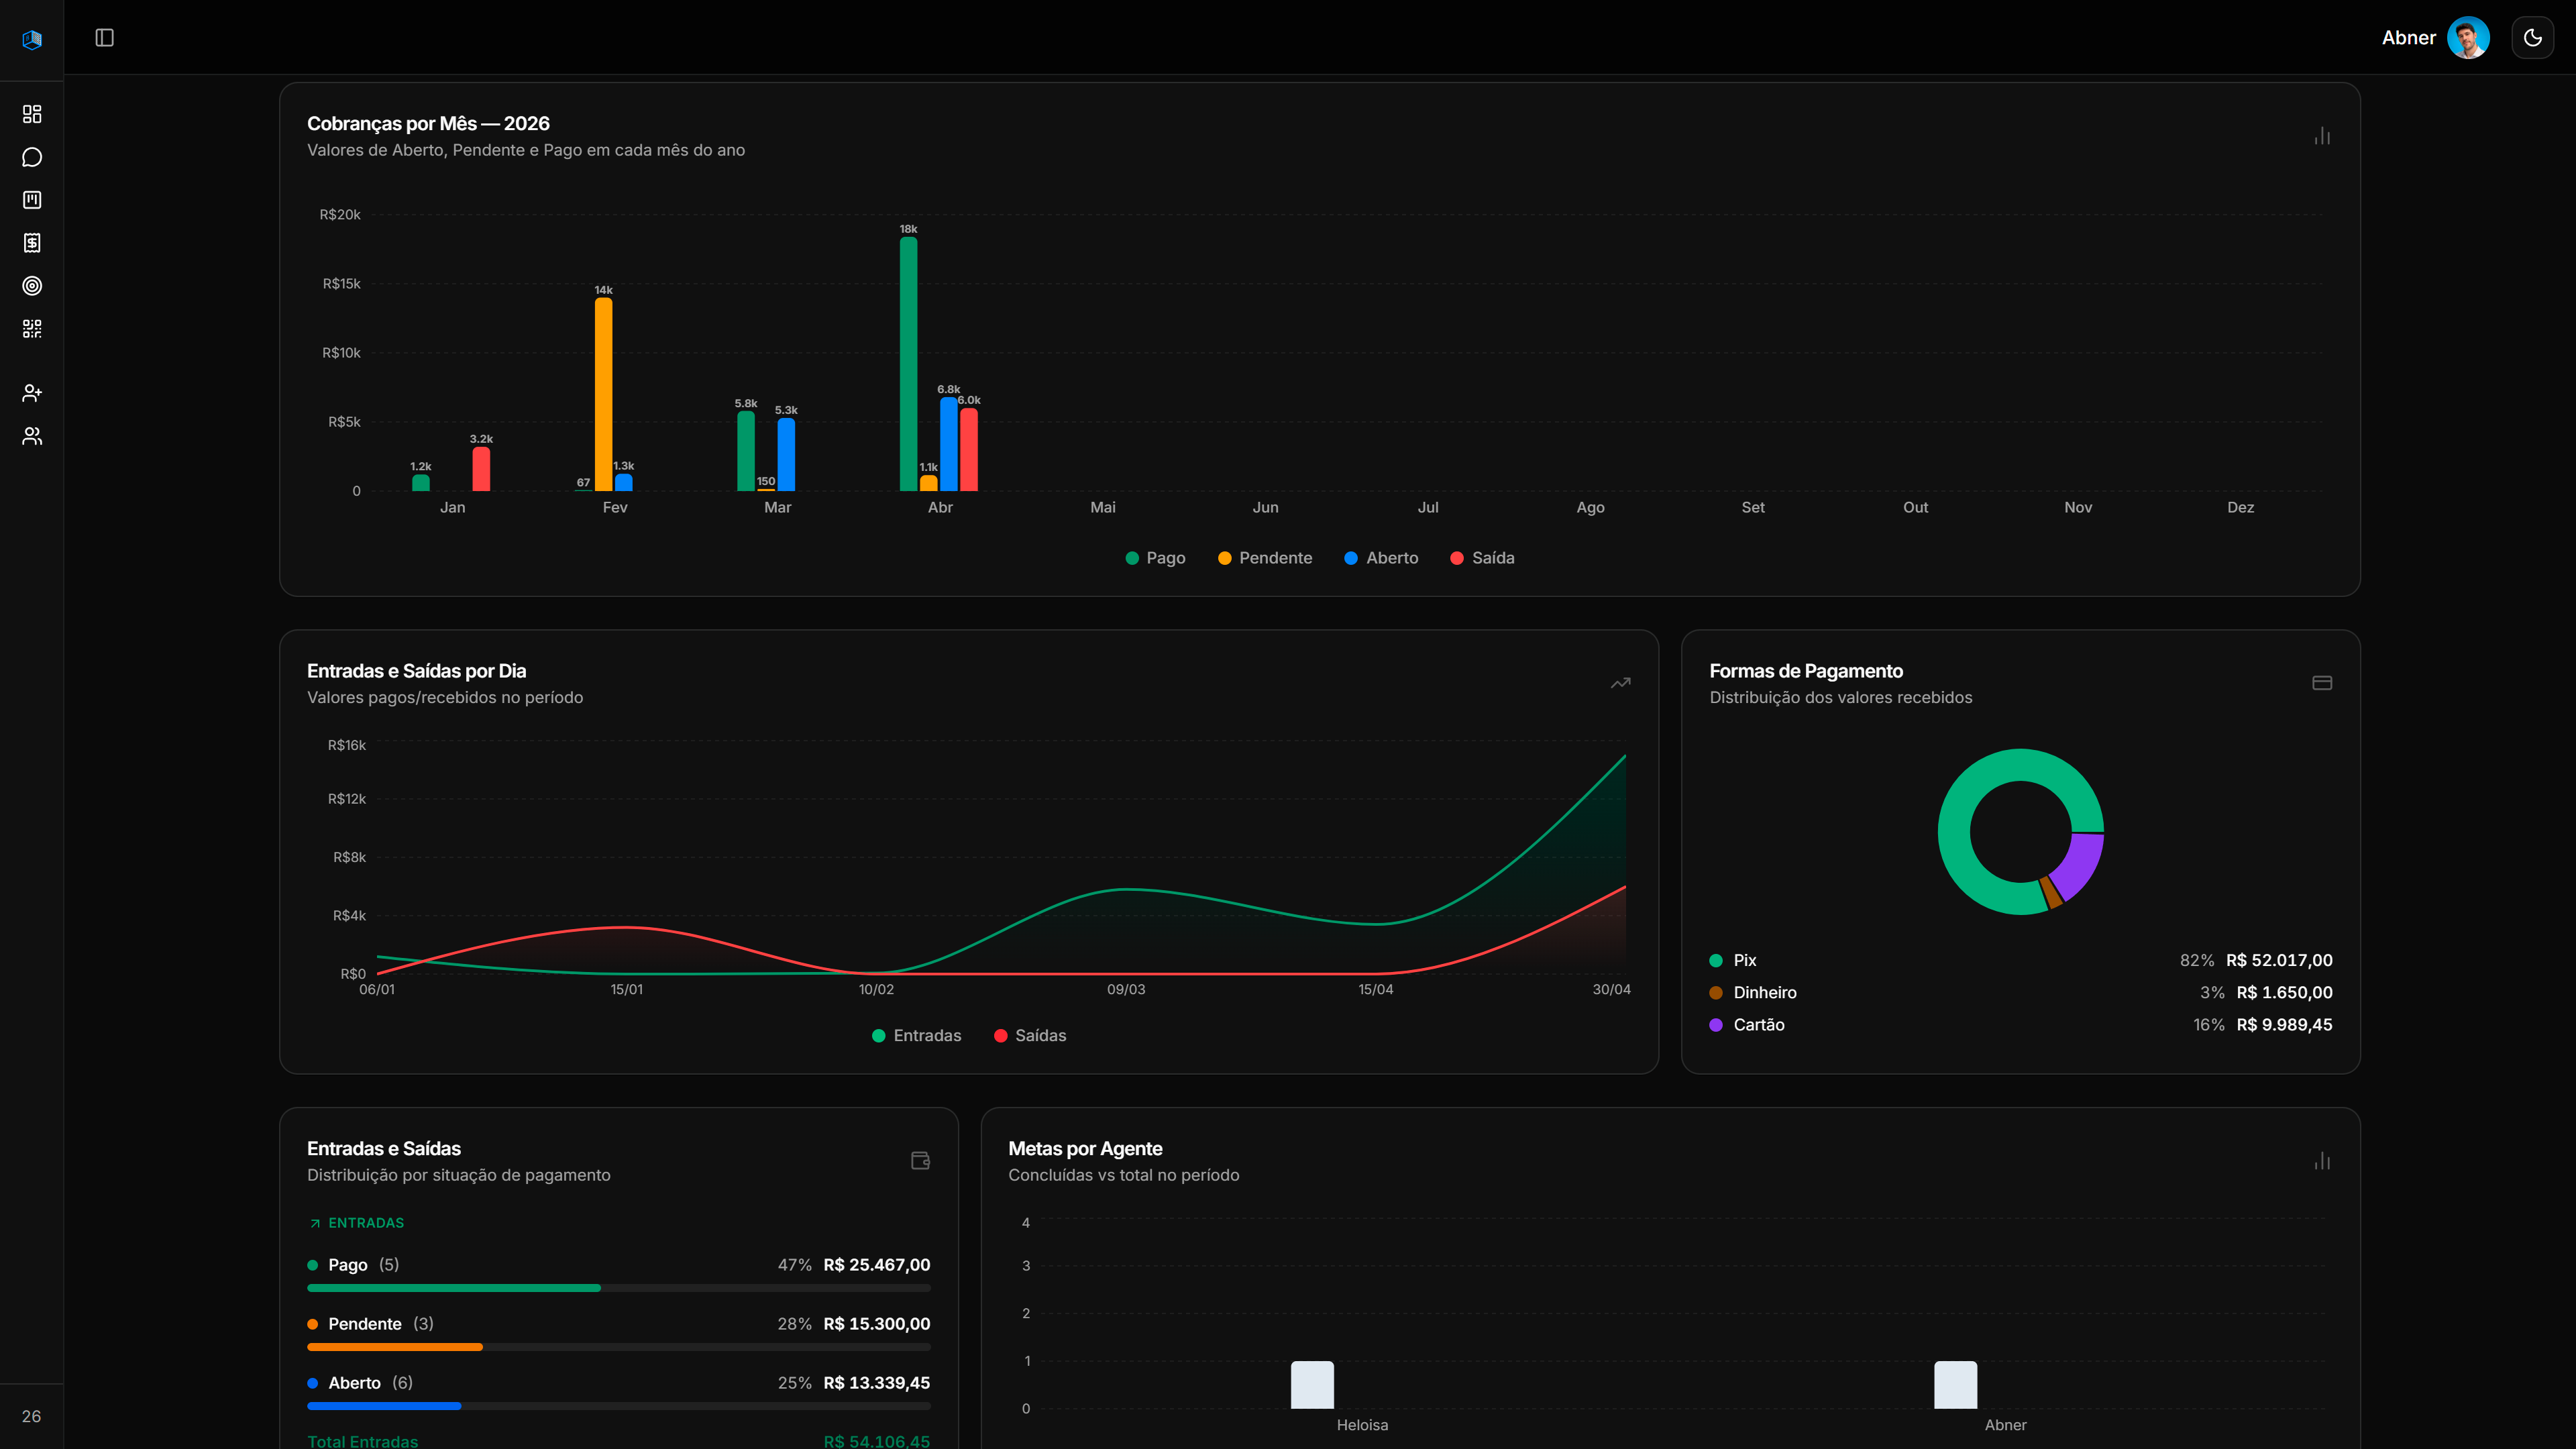
Task: Click the R$ 13.339,45 Aberto amount
Action: tap(876, 1383)
